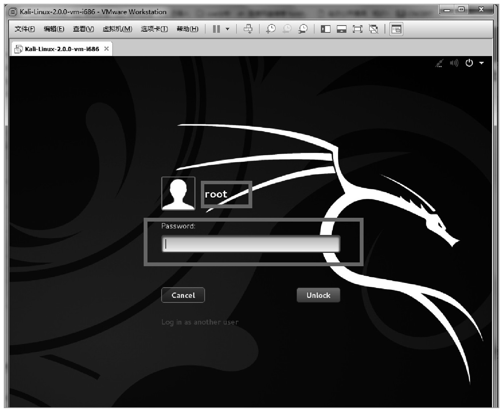Close the Kali-Linux-2.0.0-vm-i686 tab
The width and height of the screenshot is (500, 410).
tap(106, 48)
